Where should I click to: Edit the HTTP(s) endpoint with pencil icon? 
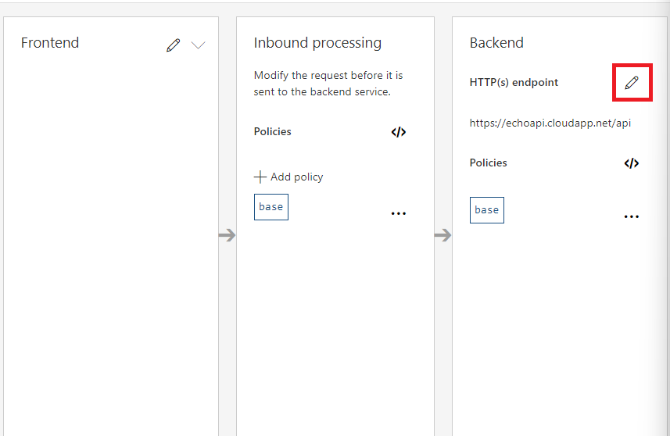632,82
